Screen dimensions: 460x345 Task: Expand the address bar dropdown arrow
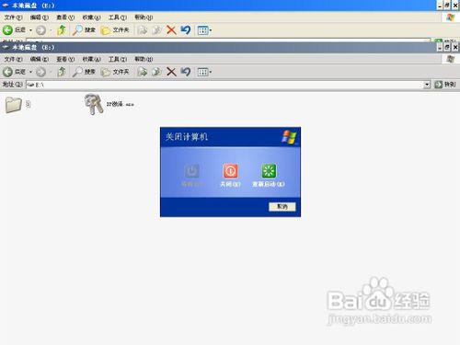point(427,85)
